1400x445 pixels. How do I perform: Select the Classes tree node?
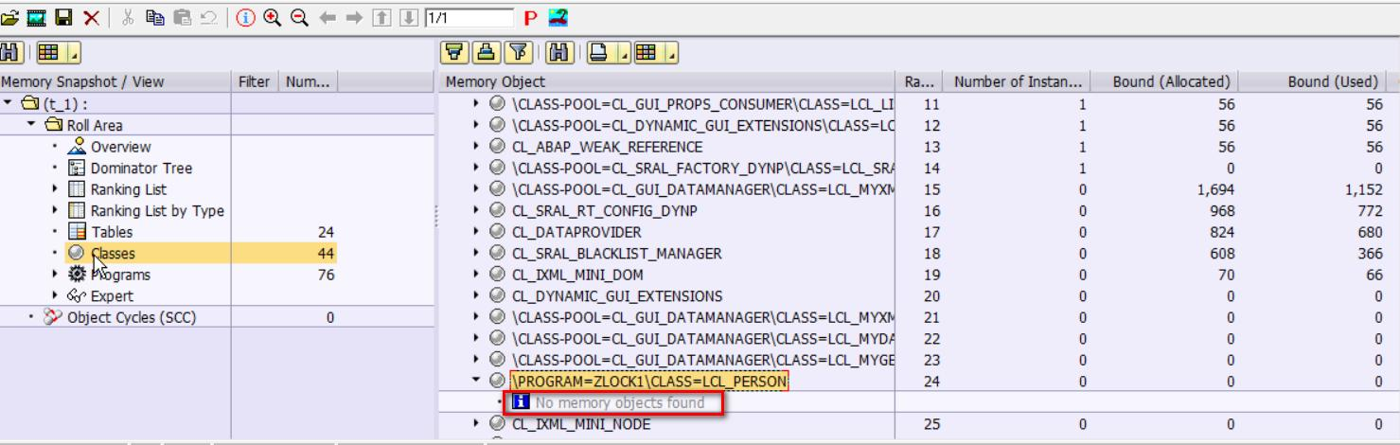coord(113,254)
